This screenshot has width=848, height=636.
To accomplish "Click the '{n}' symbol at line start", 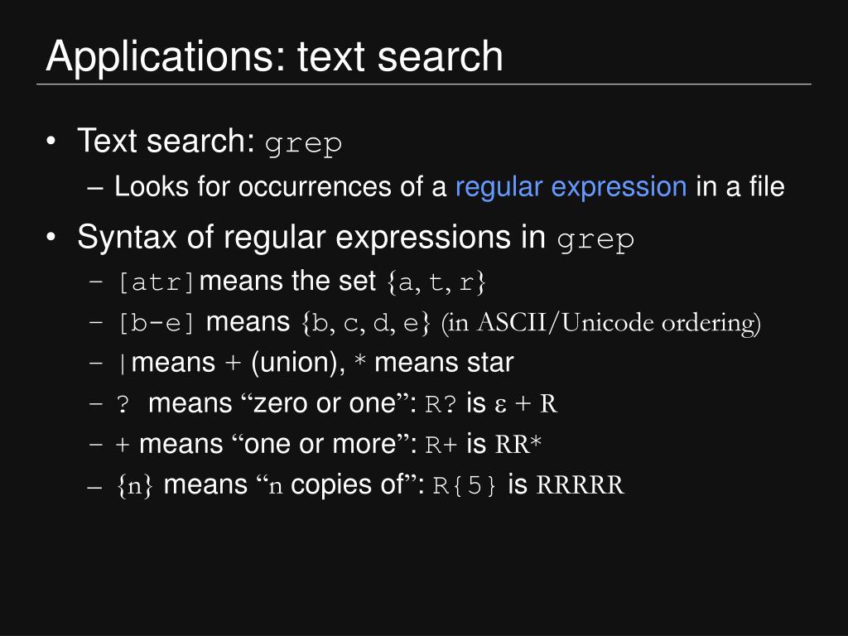I will click(x=135, y=485).
